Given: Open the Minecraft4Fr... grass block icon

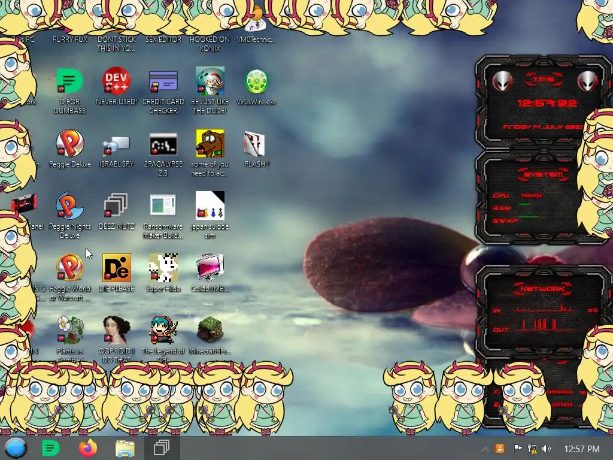Looking at the screenshot, I should [x=210, y=330].
